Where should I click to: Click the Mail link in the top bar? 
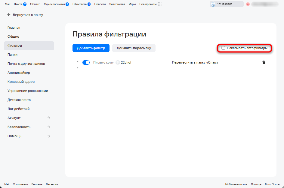[8, 4]
